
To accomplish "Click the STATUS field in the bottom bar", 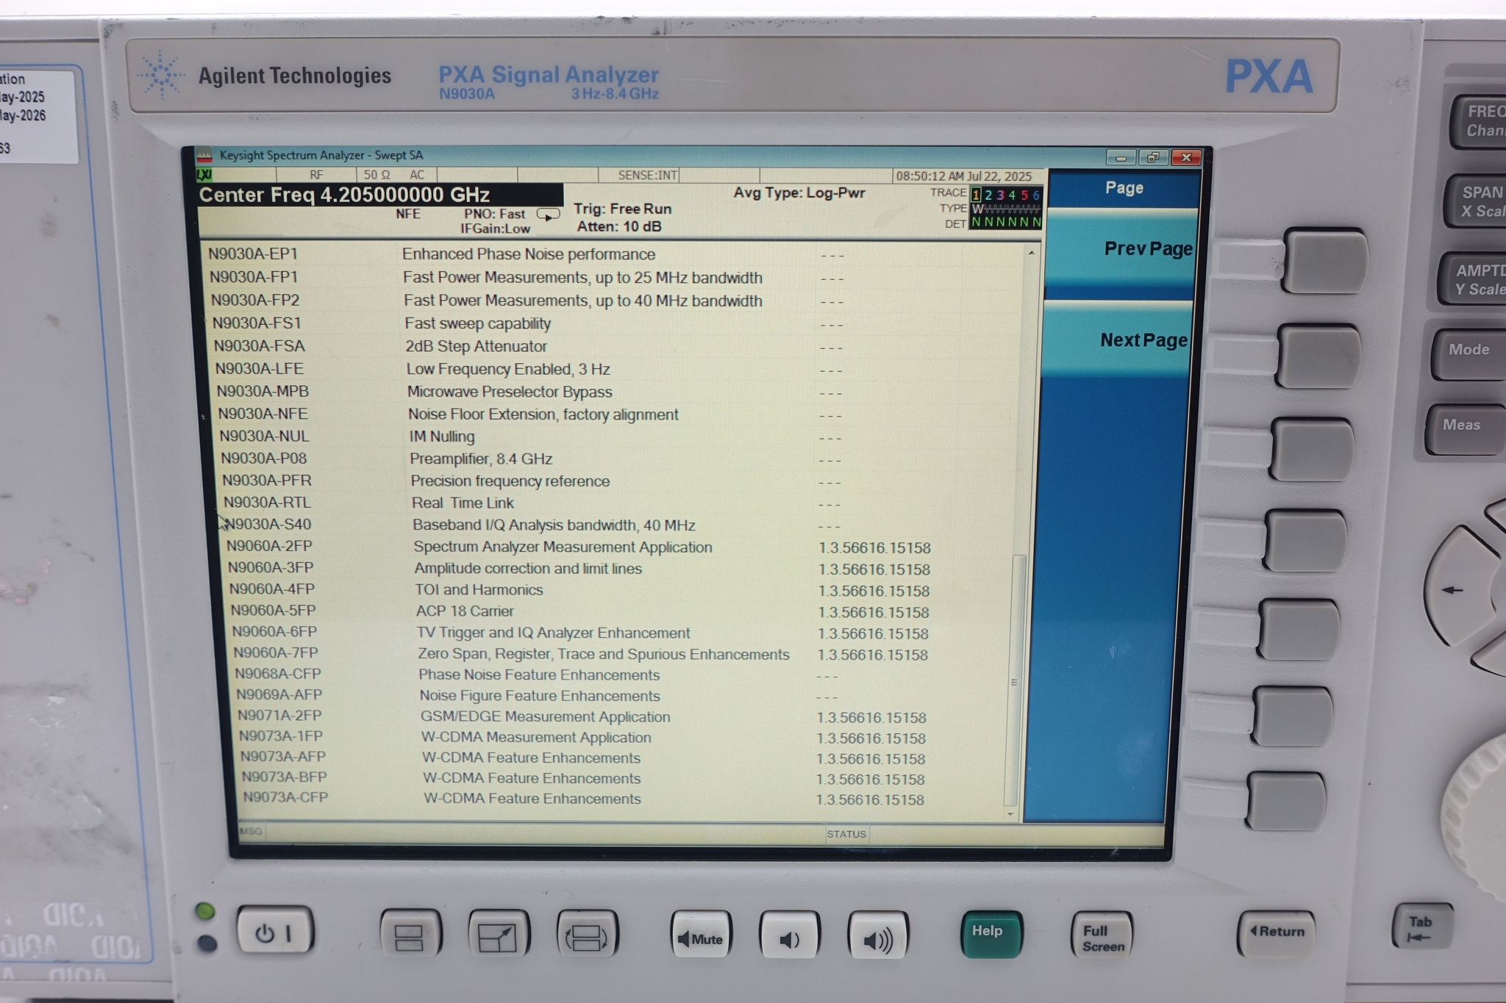I will coord(846,834).
